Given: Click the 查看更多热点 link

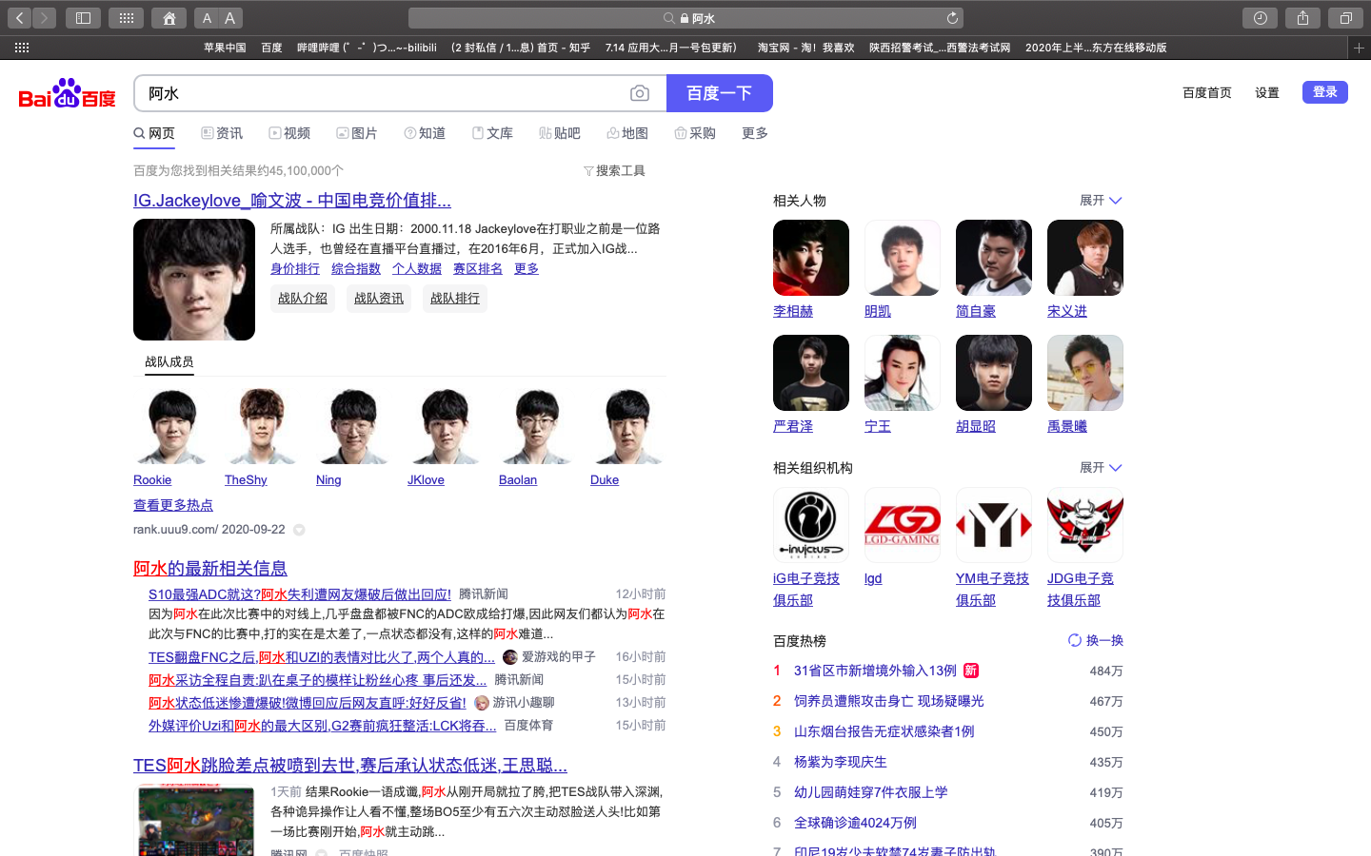Looking at the screenshot, I should [x=173, y=505].
